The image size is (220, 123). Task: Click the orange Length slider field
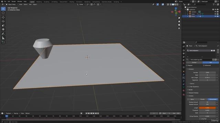point(207,108)
